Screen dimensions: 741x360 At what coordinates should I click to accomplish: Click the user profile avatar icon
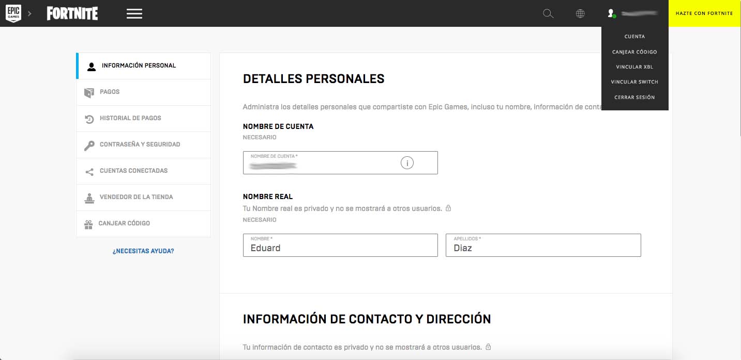pyautogui.click(x=611, y=13)
